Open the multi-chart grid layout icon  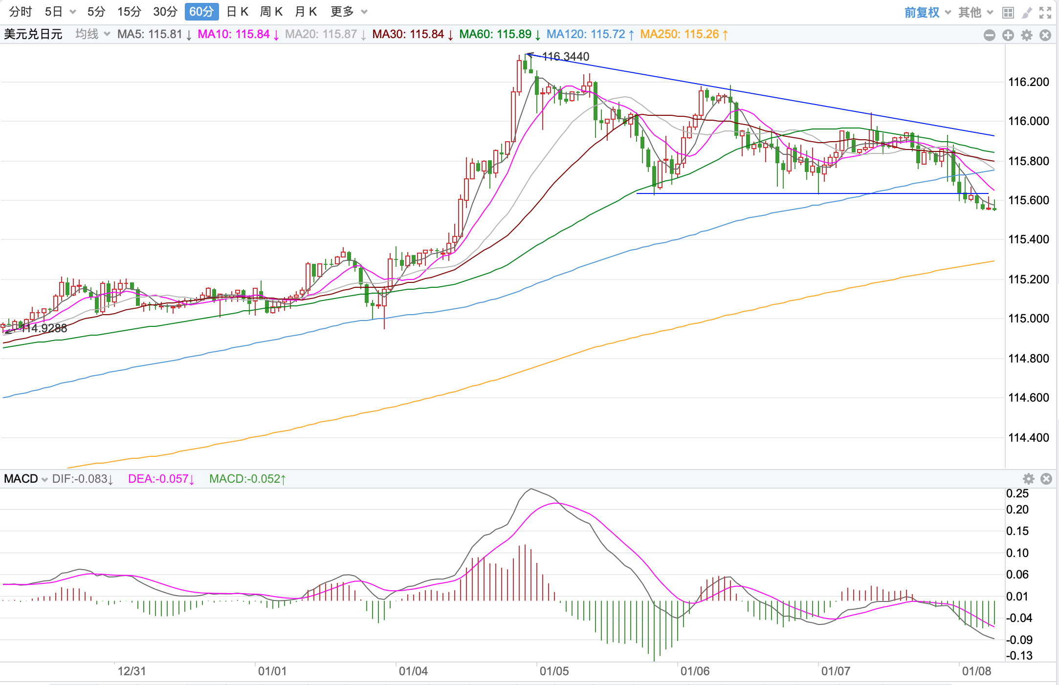pyautogui.click(x=1008, y=12)
